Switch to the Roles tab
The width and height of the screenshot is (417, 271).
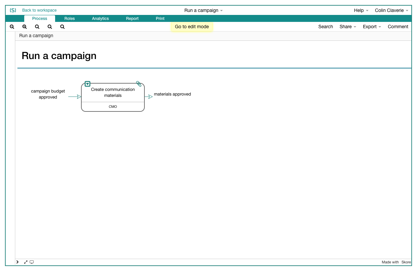(70, 19)
